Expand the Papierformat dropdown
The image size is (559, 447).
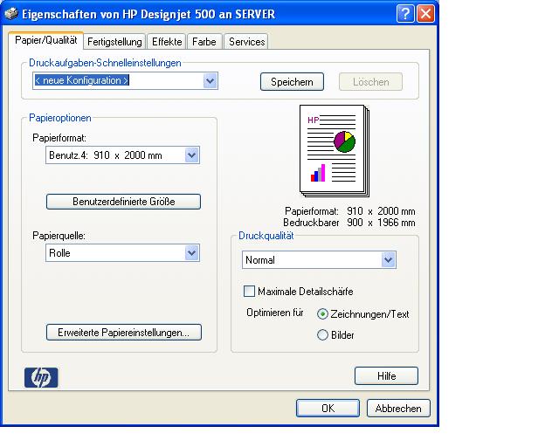click(x=192, y=155)
